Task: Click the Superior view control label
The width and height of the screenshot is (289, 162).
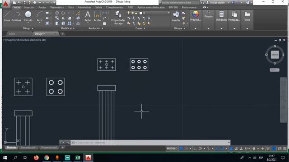Action: 12,40
